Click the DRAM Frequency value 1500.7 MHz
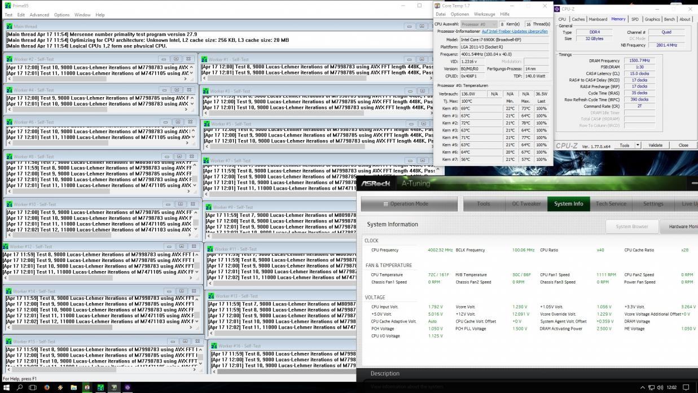This screenshot has width=698, height=393. point(639,60)
